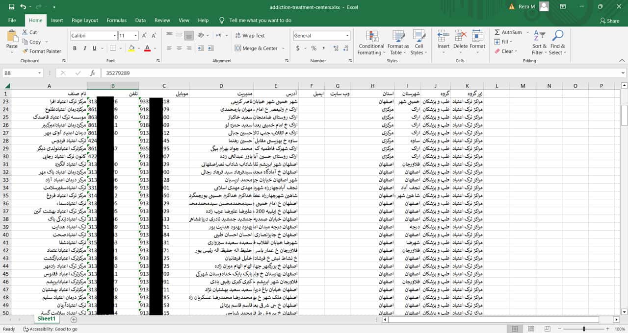Viewport: 628px width, 333px height.
Task: Open Conditional Formatting menu
Action: [x=371, y=43]
